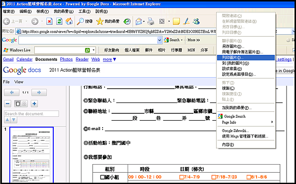The height and width of the screenshot is (184, 296).
Task: Click the IE Forward arrow button
Action: tap(35, 21)
